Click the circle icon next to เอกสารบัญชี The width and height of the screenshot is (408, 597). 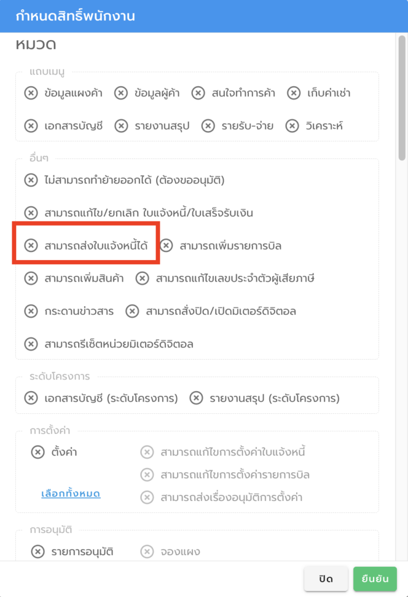[x=31, y=125]
